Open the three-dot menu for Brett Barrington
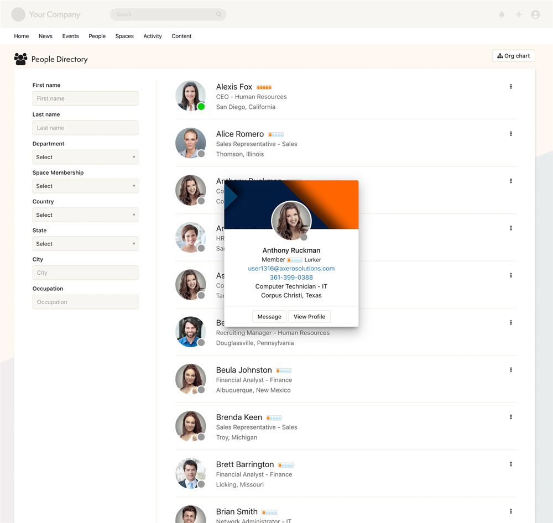This screenshot has height=523, width=553. tap(510, 464)
